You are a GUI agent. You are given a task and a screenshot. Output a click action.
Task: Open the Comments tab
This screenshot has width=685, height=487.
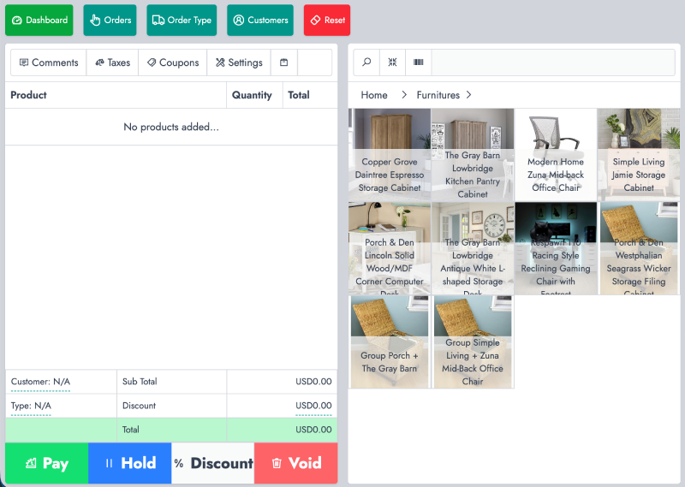coord(49,62)
